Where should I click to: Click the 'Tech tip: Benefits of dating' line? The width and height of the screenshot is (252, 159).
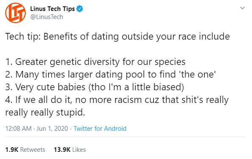(117, 37)
